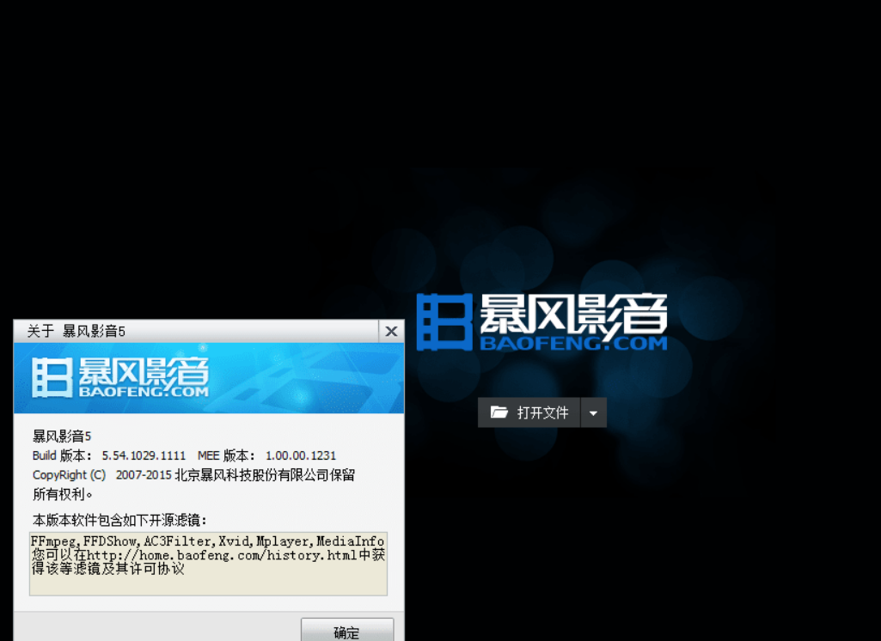Click the folder icon on open file button
The image size is (881, 641).
click(x=499, y=412)
